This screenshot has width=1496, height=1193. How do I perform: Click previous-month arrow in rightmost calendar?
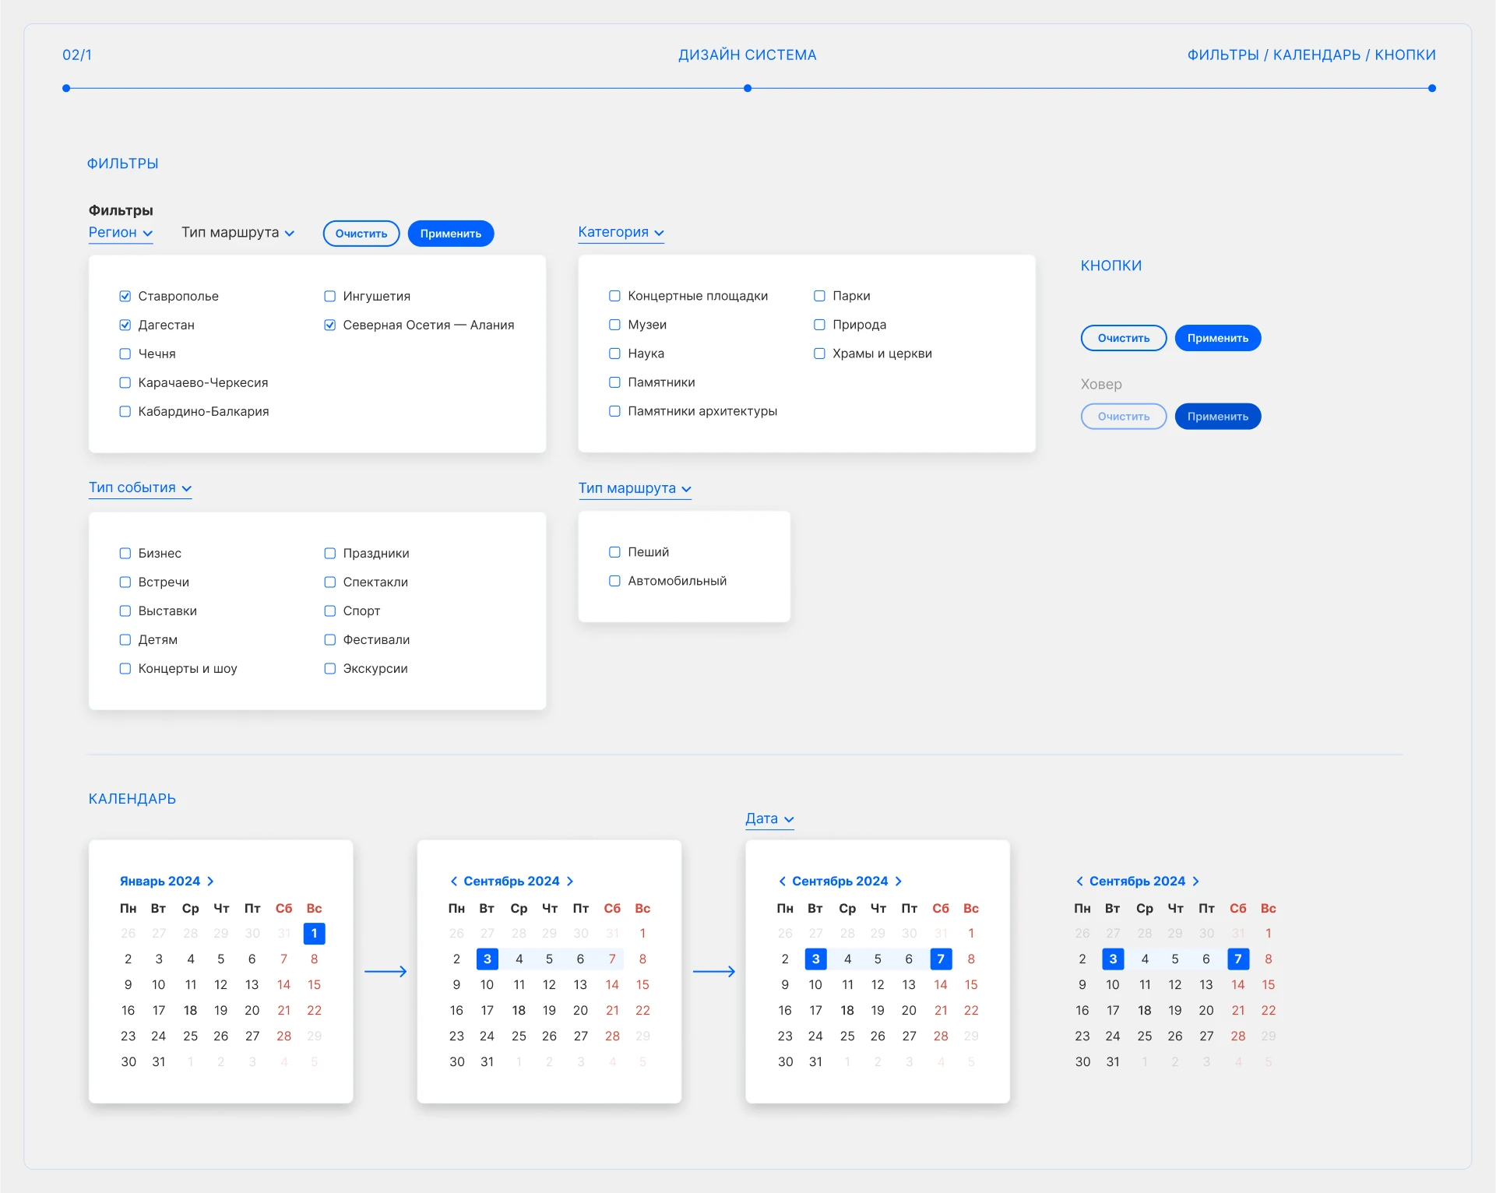point(1080,882)
